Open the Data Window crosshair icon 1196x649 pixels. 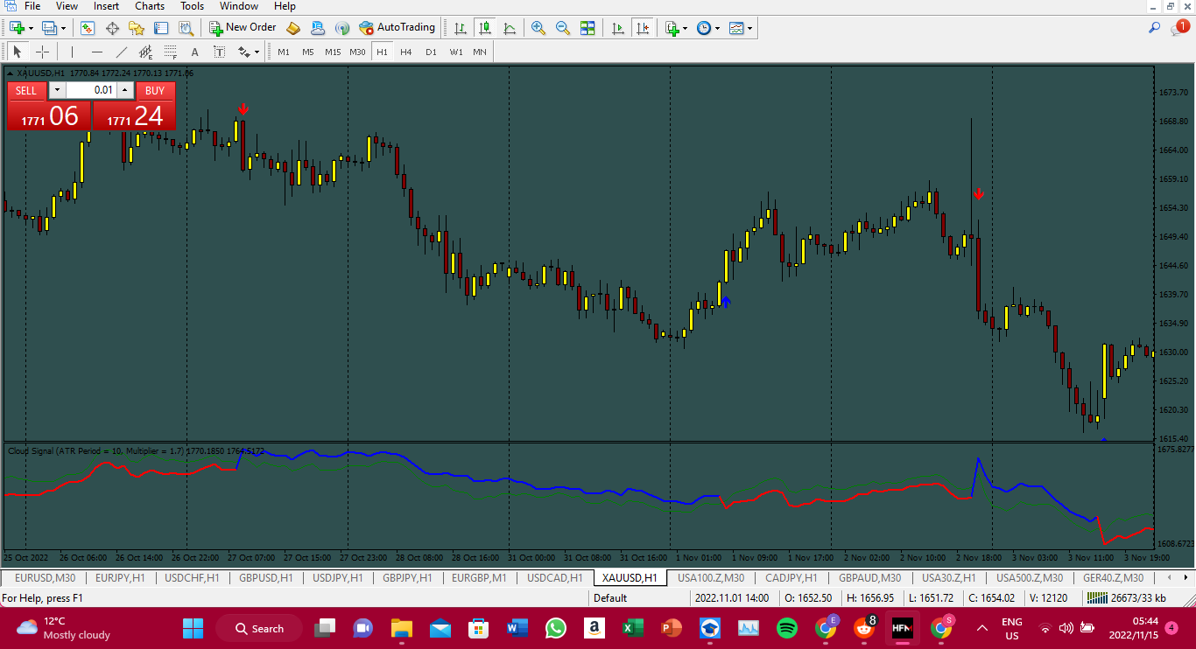pyautogui.click(x=112, y=28)
